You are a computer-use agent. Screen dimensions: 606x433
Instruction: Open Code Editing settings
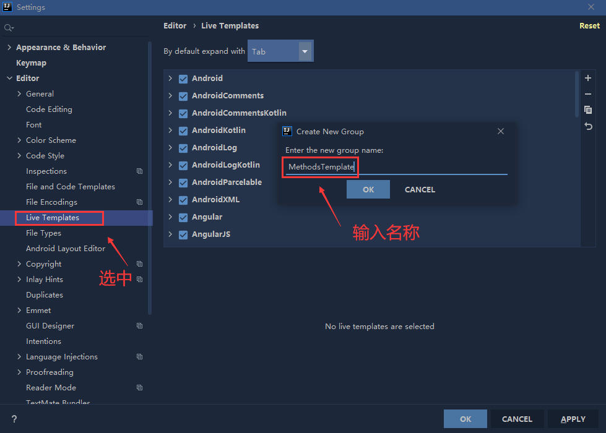click(x=49, y=109)
